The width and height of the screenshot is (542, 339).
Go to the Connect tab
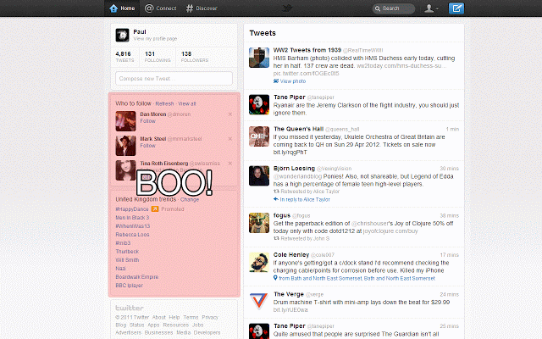161,8
